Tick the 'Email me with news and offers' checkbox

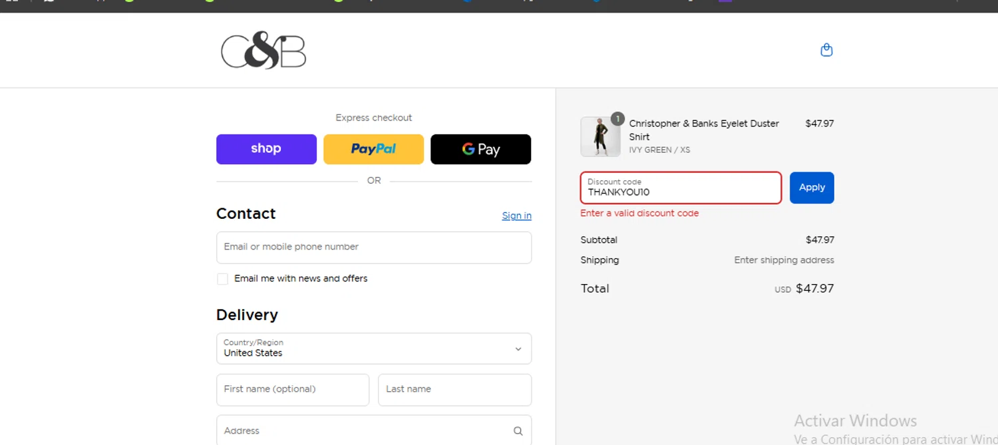coord(222,279)
